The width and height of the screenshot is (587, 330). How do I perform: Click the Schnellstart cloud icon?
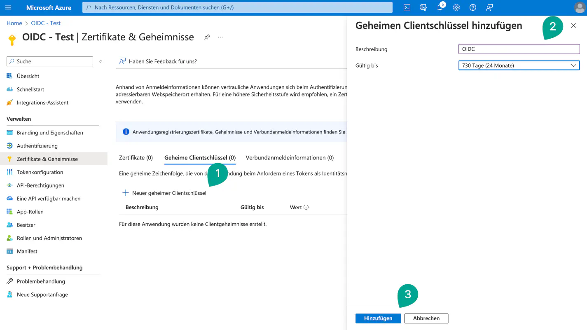[x=9, y=89]
